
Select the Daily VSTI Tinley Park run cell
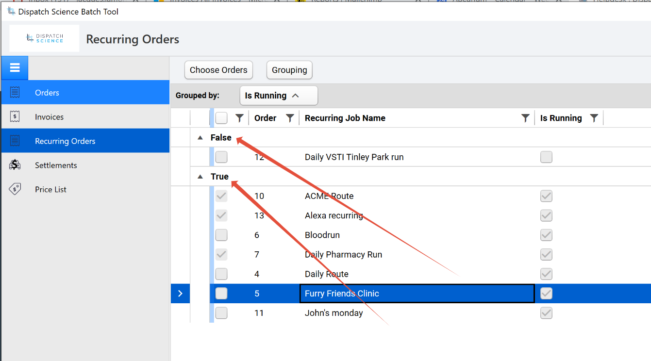417,157
